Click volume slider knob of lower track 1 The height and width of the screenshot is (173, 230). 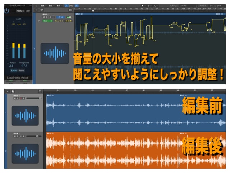(x=40, y=98)
